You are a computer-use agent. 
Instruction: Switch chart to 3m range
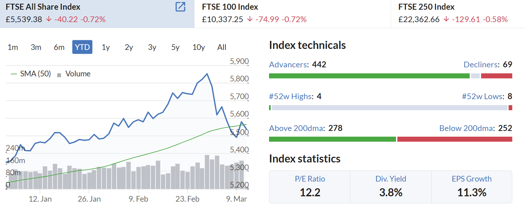pyautogui.click(x=36, y=47)
